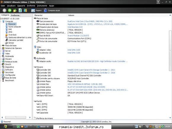Screen dimensions: 172x129
Task: Click tree panel horizontal scroll right arrow
Action: [30, 117]
